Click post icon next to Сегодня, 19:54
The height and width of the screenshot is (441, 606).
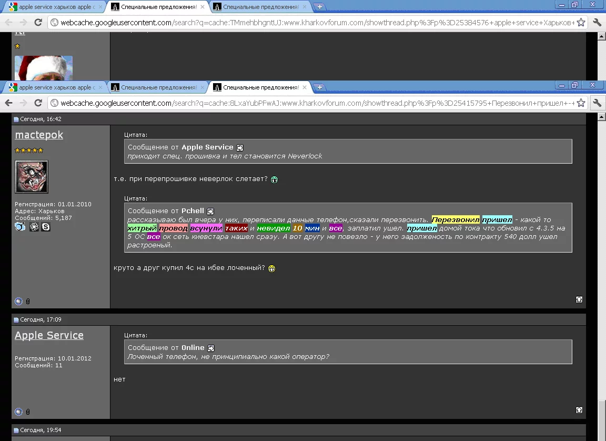tap(16, 430)
